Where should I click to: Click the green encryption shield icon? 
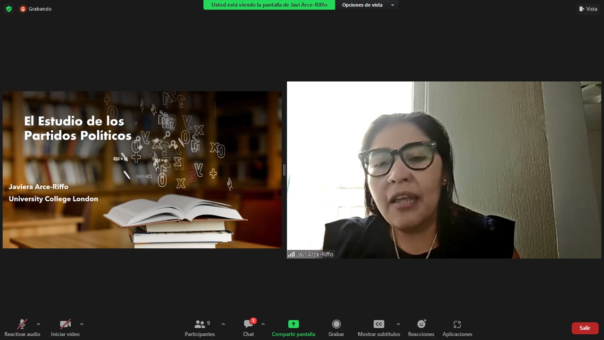8,8
